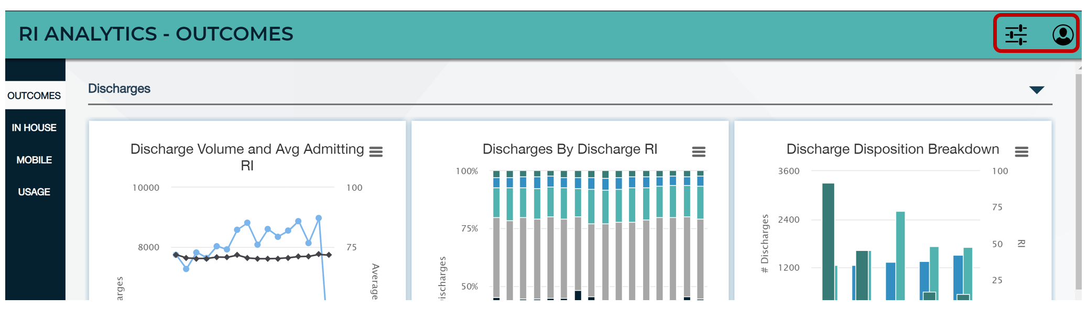Screen dimensions: 1087x319
Task: Open Discharge Disposition Breakdown chart menu
Action: (1021, 152)
